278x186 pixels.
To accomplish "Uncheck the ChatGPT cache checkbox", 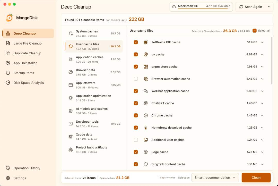I will (x=136, y=103).
